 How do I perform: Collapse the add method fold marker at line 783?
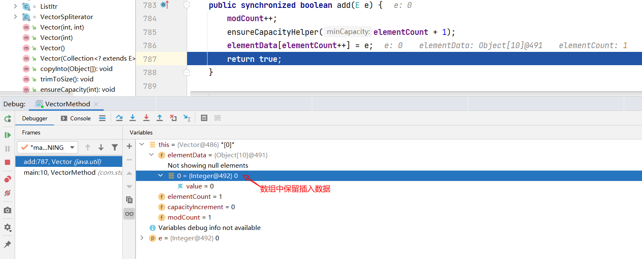[x=187, y=5]
